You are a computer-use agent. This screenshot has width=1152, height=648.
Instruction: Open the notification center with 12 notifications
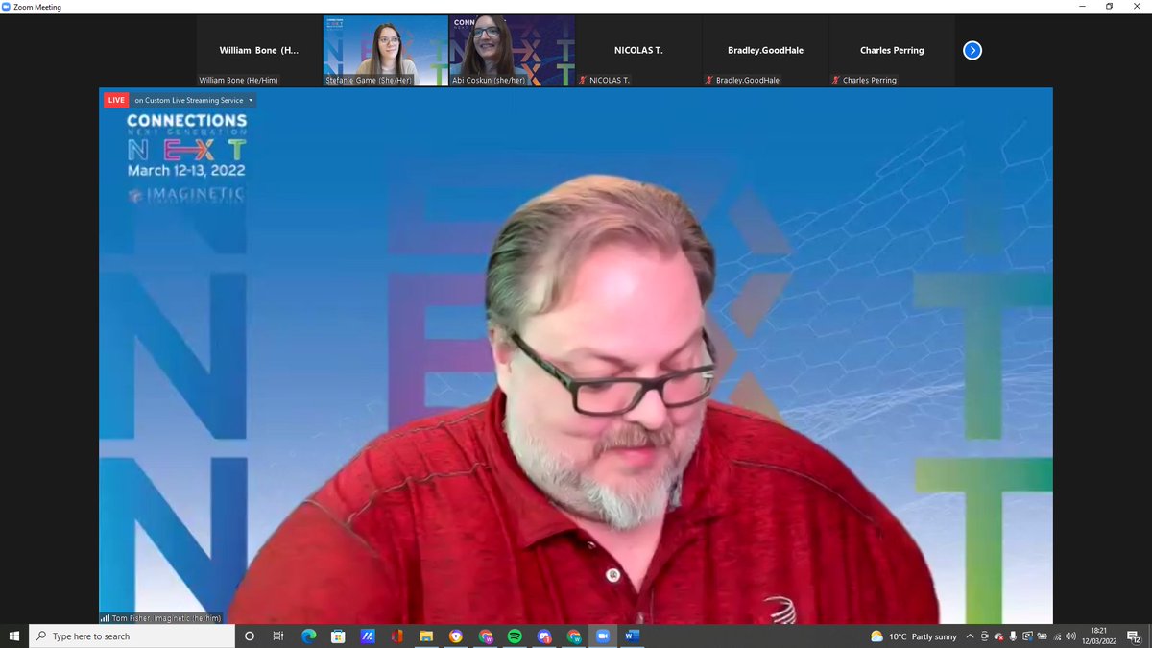[x=1134, y=636]
